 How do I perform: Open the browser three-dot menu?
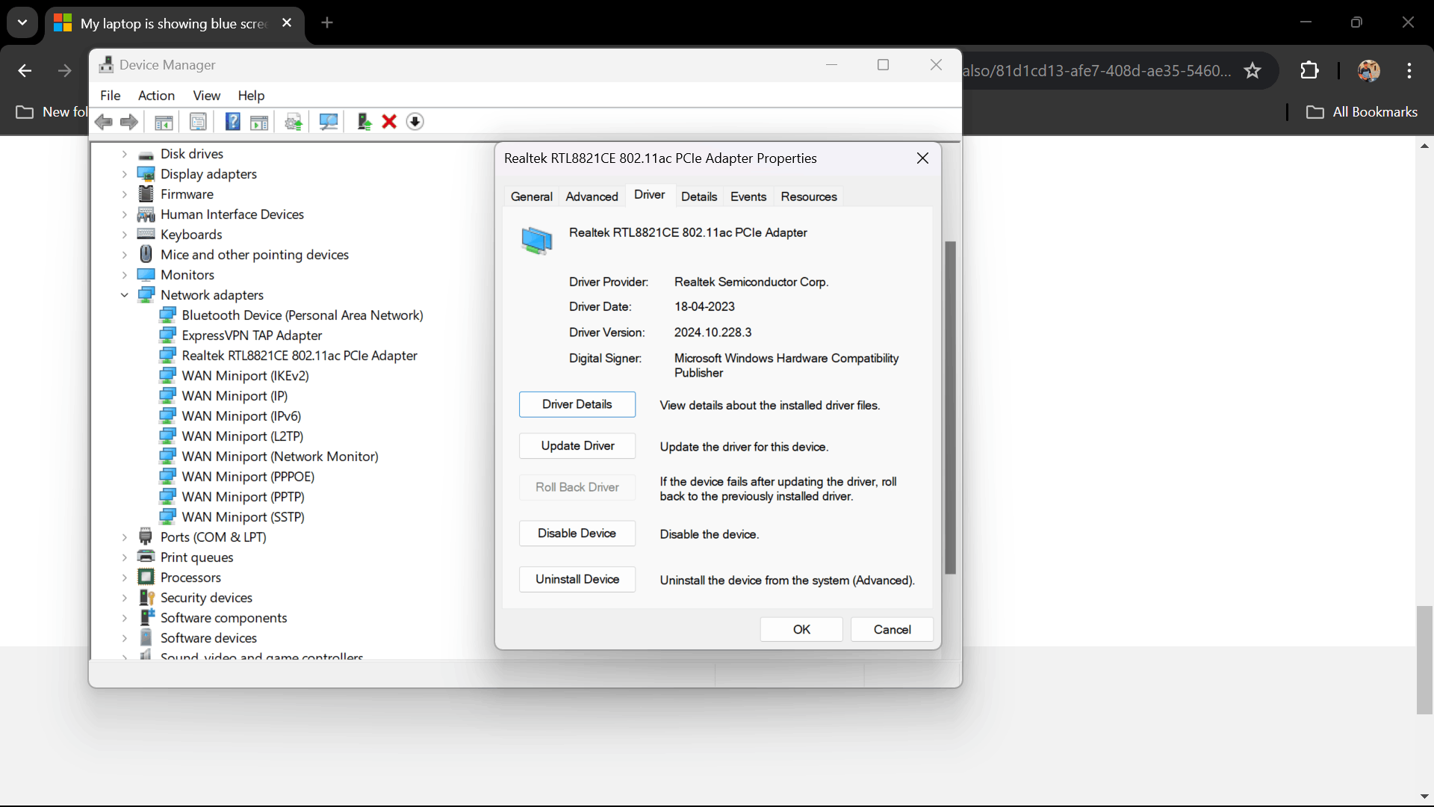(1409, 71)
